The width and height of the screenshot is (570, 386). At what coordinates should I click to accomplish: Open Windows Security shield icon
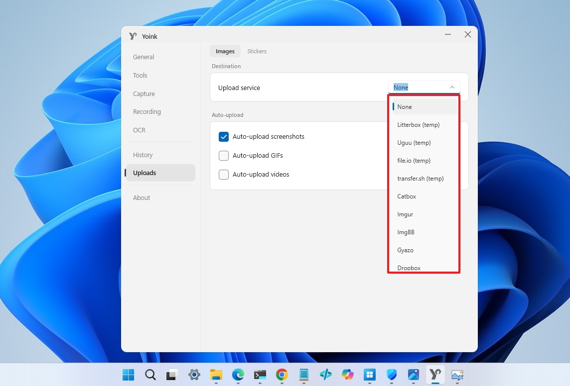coord(392,375)
